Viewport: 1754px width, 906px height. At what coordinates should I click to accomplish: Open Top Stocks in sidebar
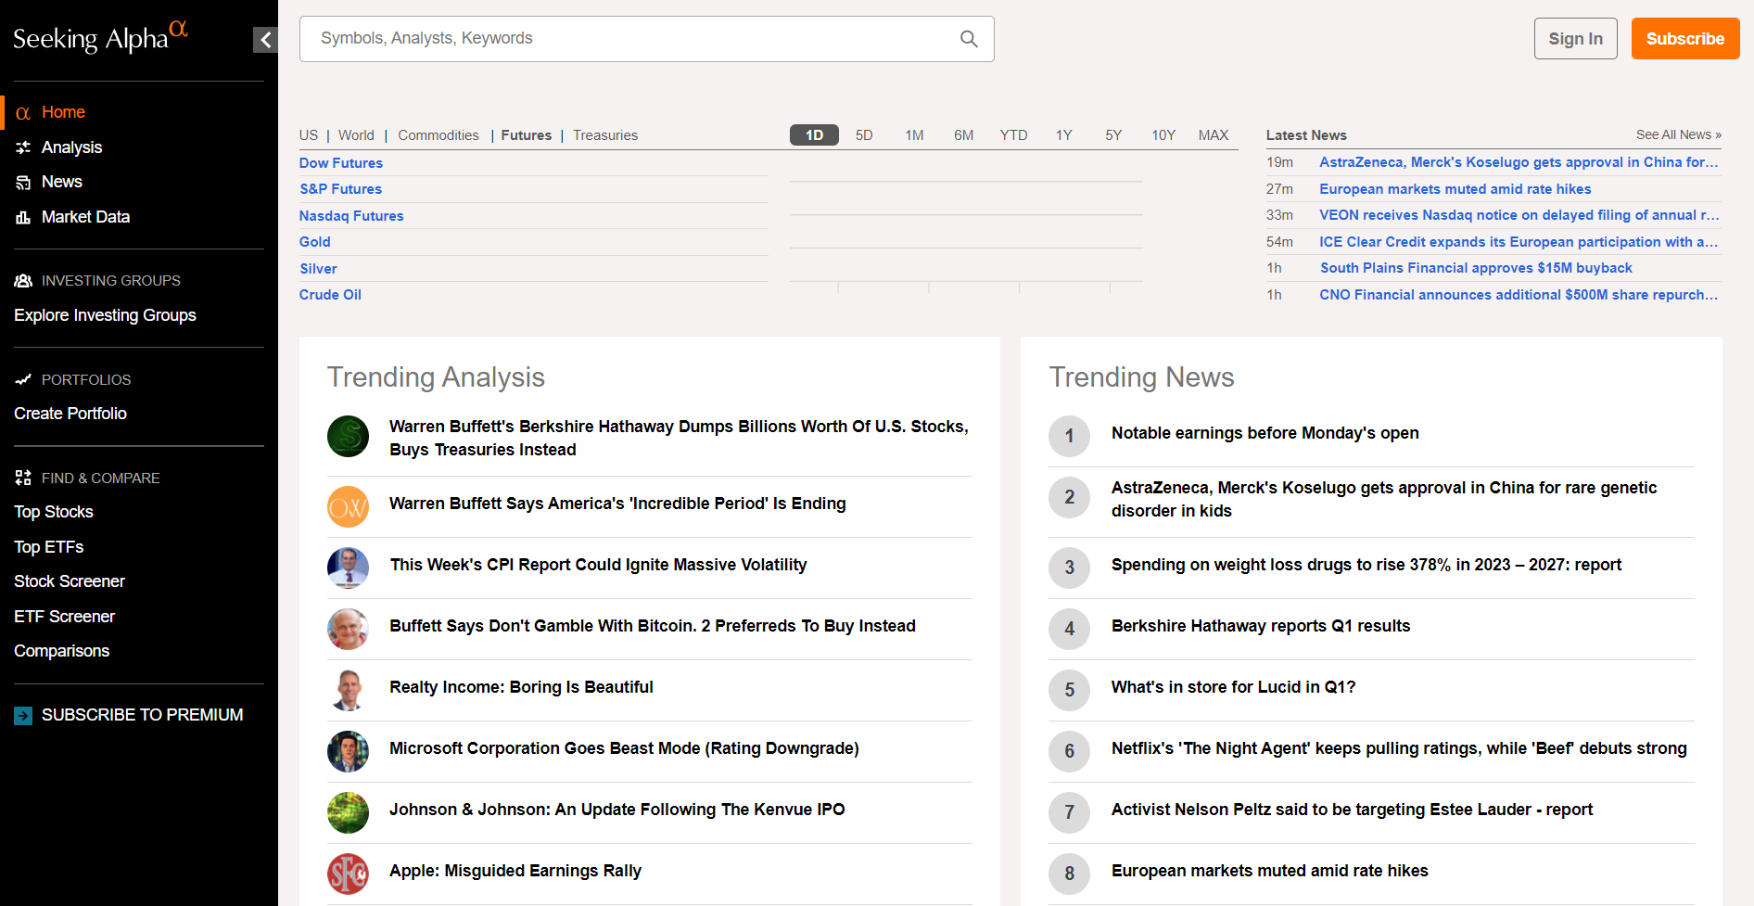pos(54,512)
